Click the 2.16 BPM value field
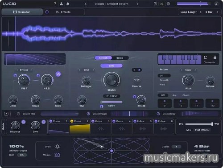The width and height of the screenshot is (223, 168). click(111, 96)
